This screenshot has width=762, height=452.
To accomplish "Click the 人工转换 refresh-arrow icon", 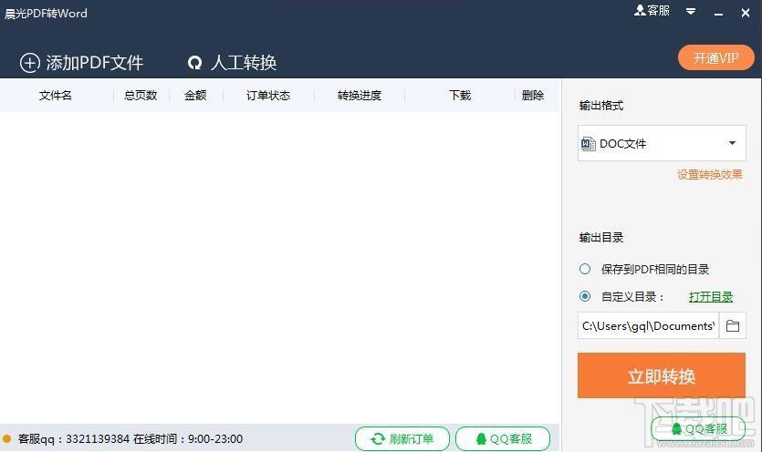I will (x=195, y=63).
